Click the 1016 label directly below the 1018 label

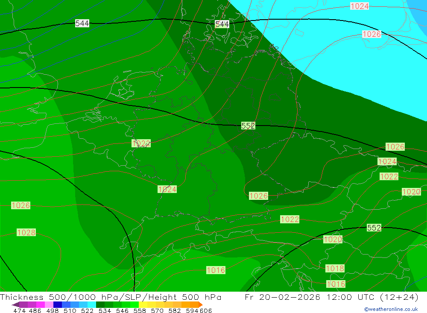pos(336,284)
